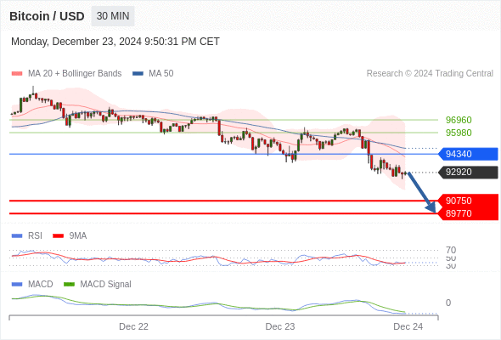Click the MACD Signal green legend swatch
This screenshot has width=501, height=340.
tap(69, 284)
